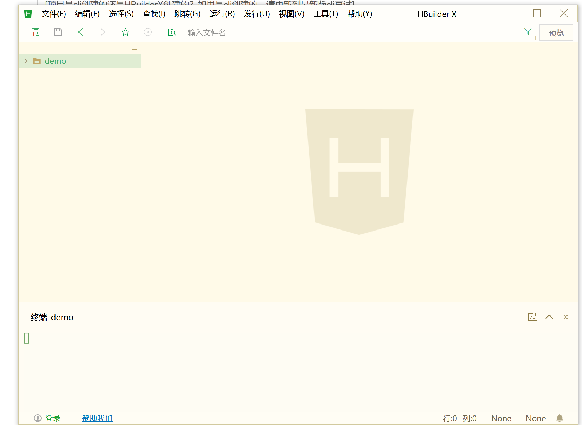This screenshot has height=425, width=582.
Task: Open the 赞助我们 sponsor link
Action: tap(97, 418)
